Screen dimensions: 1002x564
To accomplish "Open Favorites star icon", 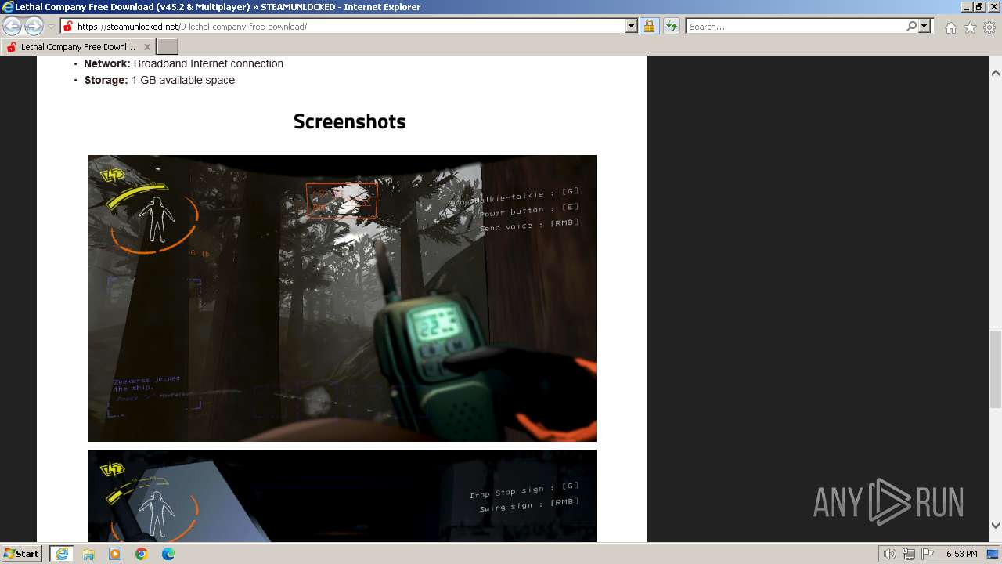I will pyautogui.click(x=970, y=27).
